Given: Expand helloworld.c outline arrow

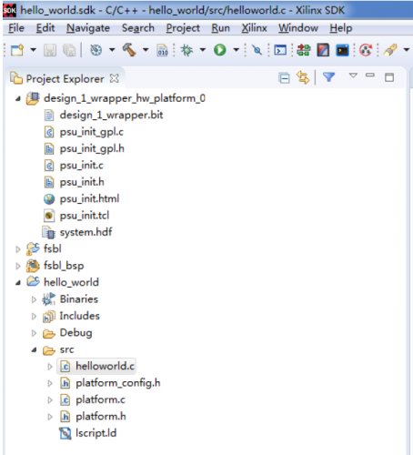Looking at the screenshot, I should coord(50,367).
